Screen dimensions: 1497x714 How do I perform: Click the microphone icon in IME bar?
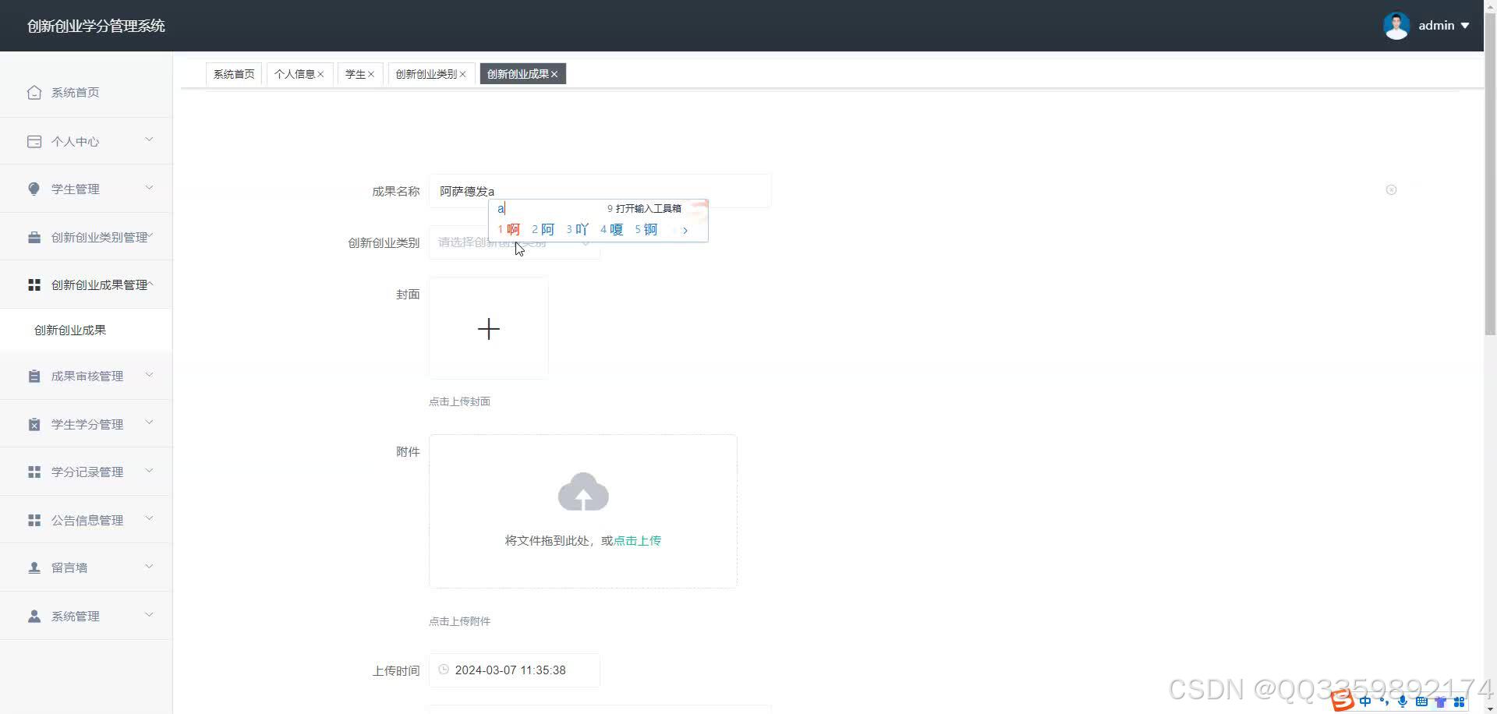pos(1403,702)
